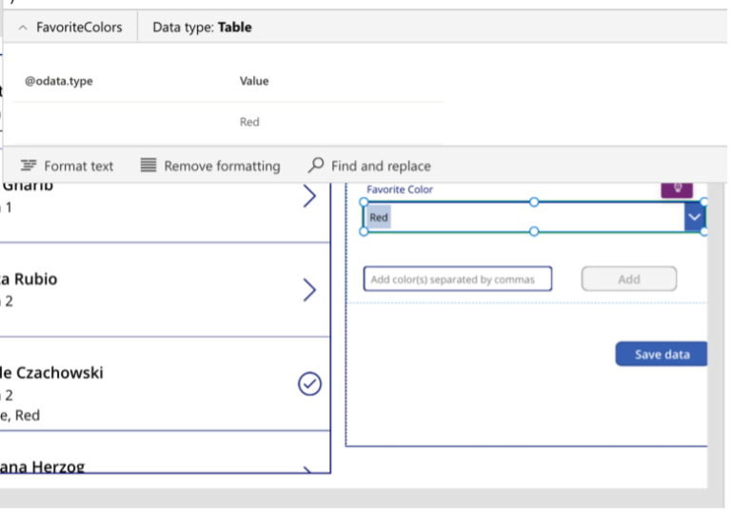Click the arrow on the Rubio row
The image size is (731, 512).
click(x=309, y=290)
